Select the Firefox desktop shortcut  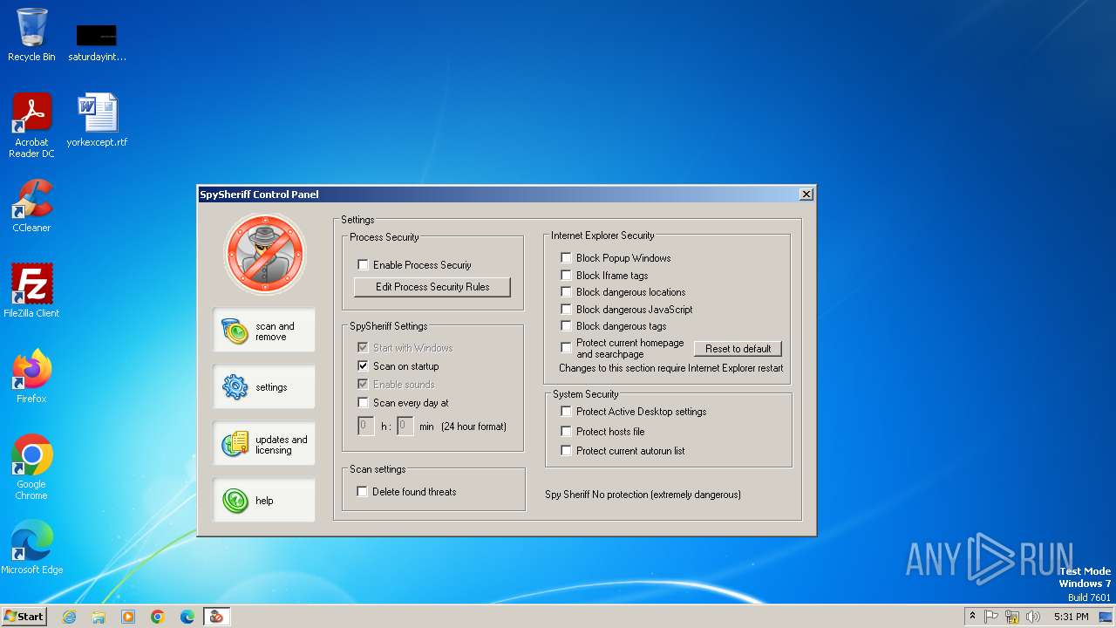(x=31, y=377)
